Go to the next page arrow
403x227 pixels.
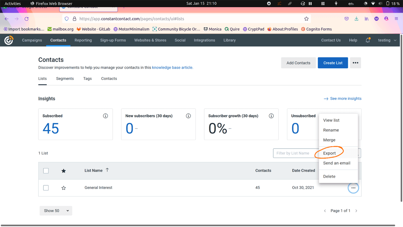(x=356, y=211)
